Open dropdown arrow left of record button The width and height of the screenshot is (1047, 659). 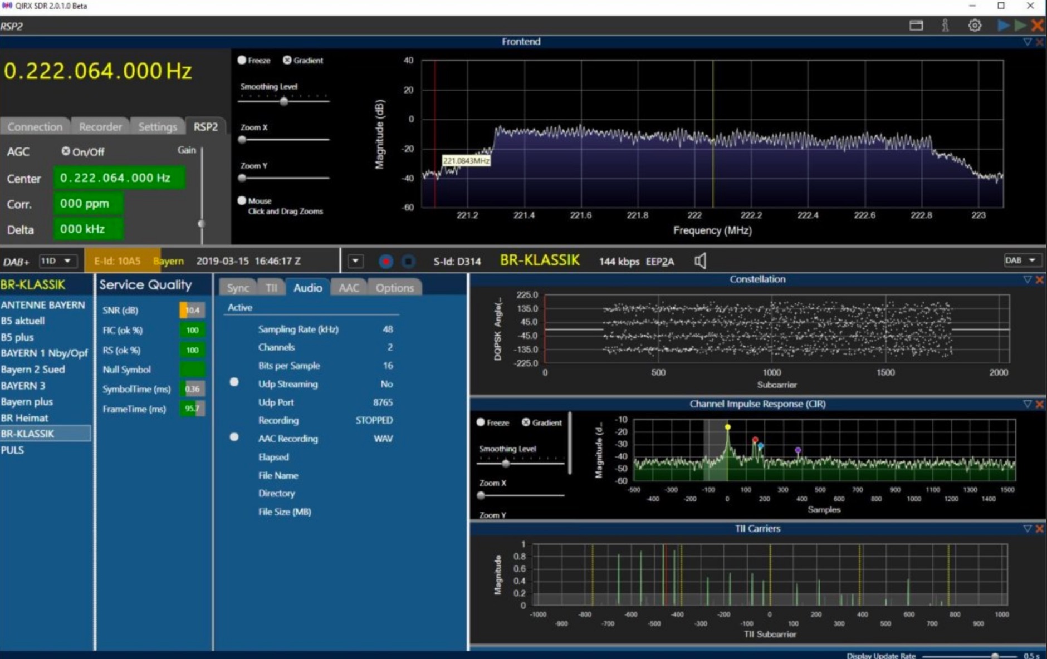[355, 261]
